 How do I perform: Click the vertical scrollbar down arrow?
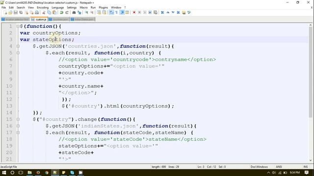(x=311, y=160)
